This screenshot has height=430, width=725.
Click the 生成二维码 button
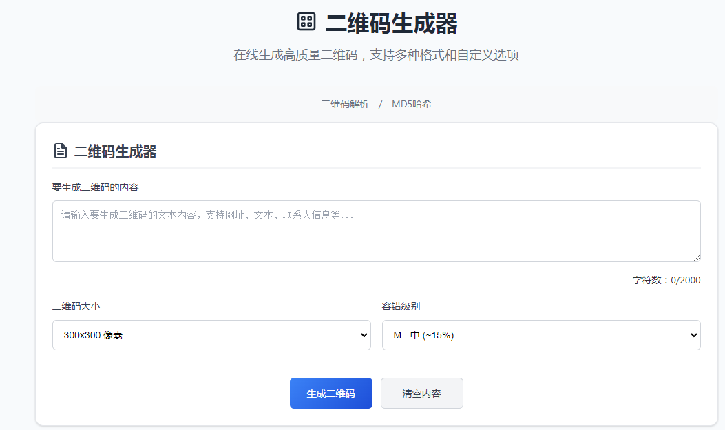pyautogui.click(x=331, y=393)
